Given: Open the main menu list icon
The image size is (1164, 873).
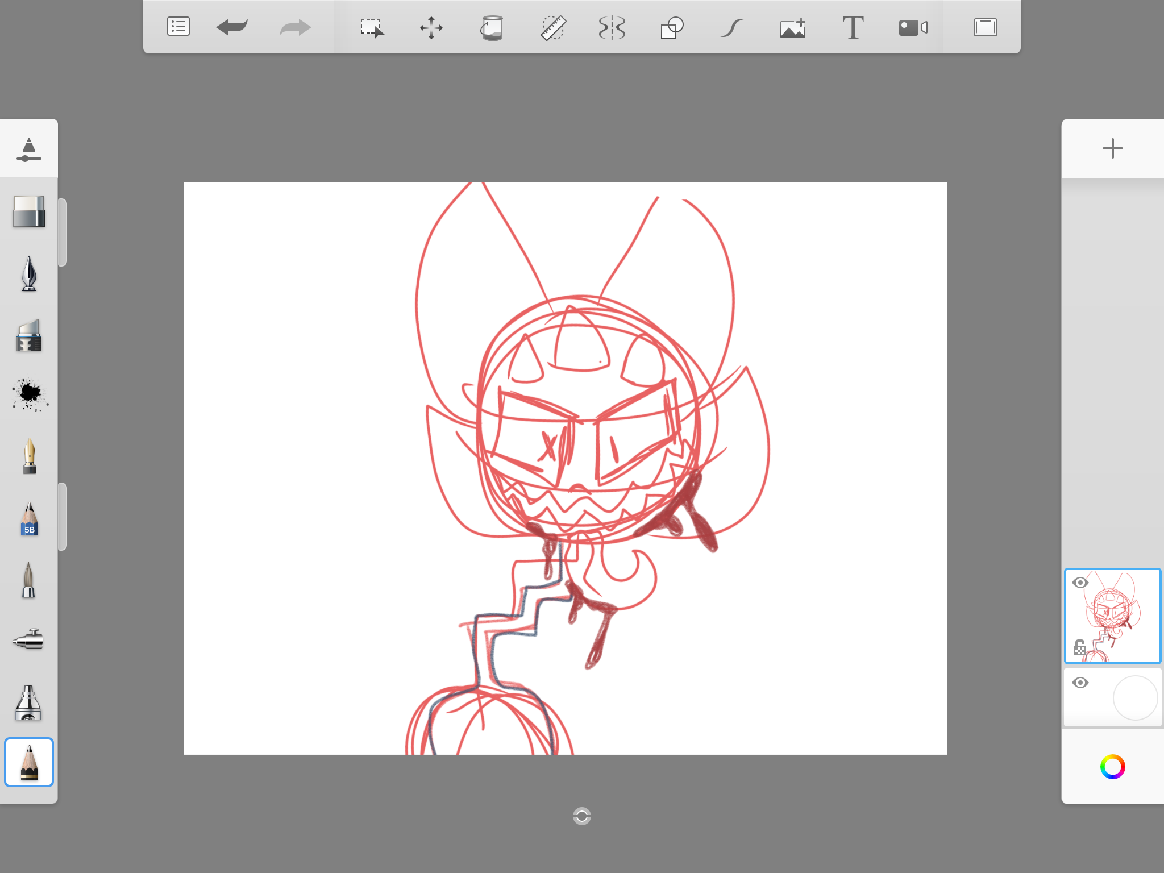Looking at the screenshot, I should tap(178, 27).
